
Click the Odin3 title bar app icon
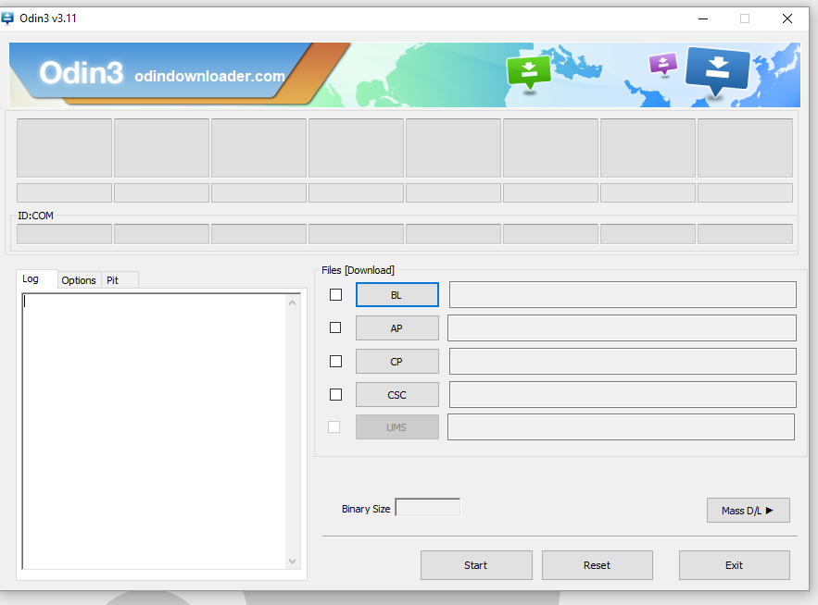pos(8,18)
